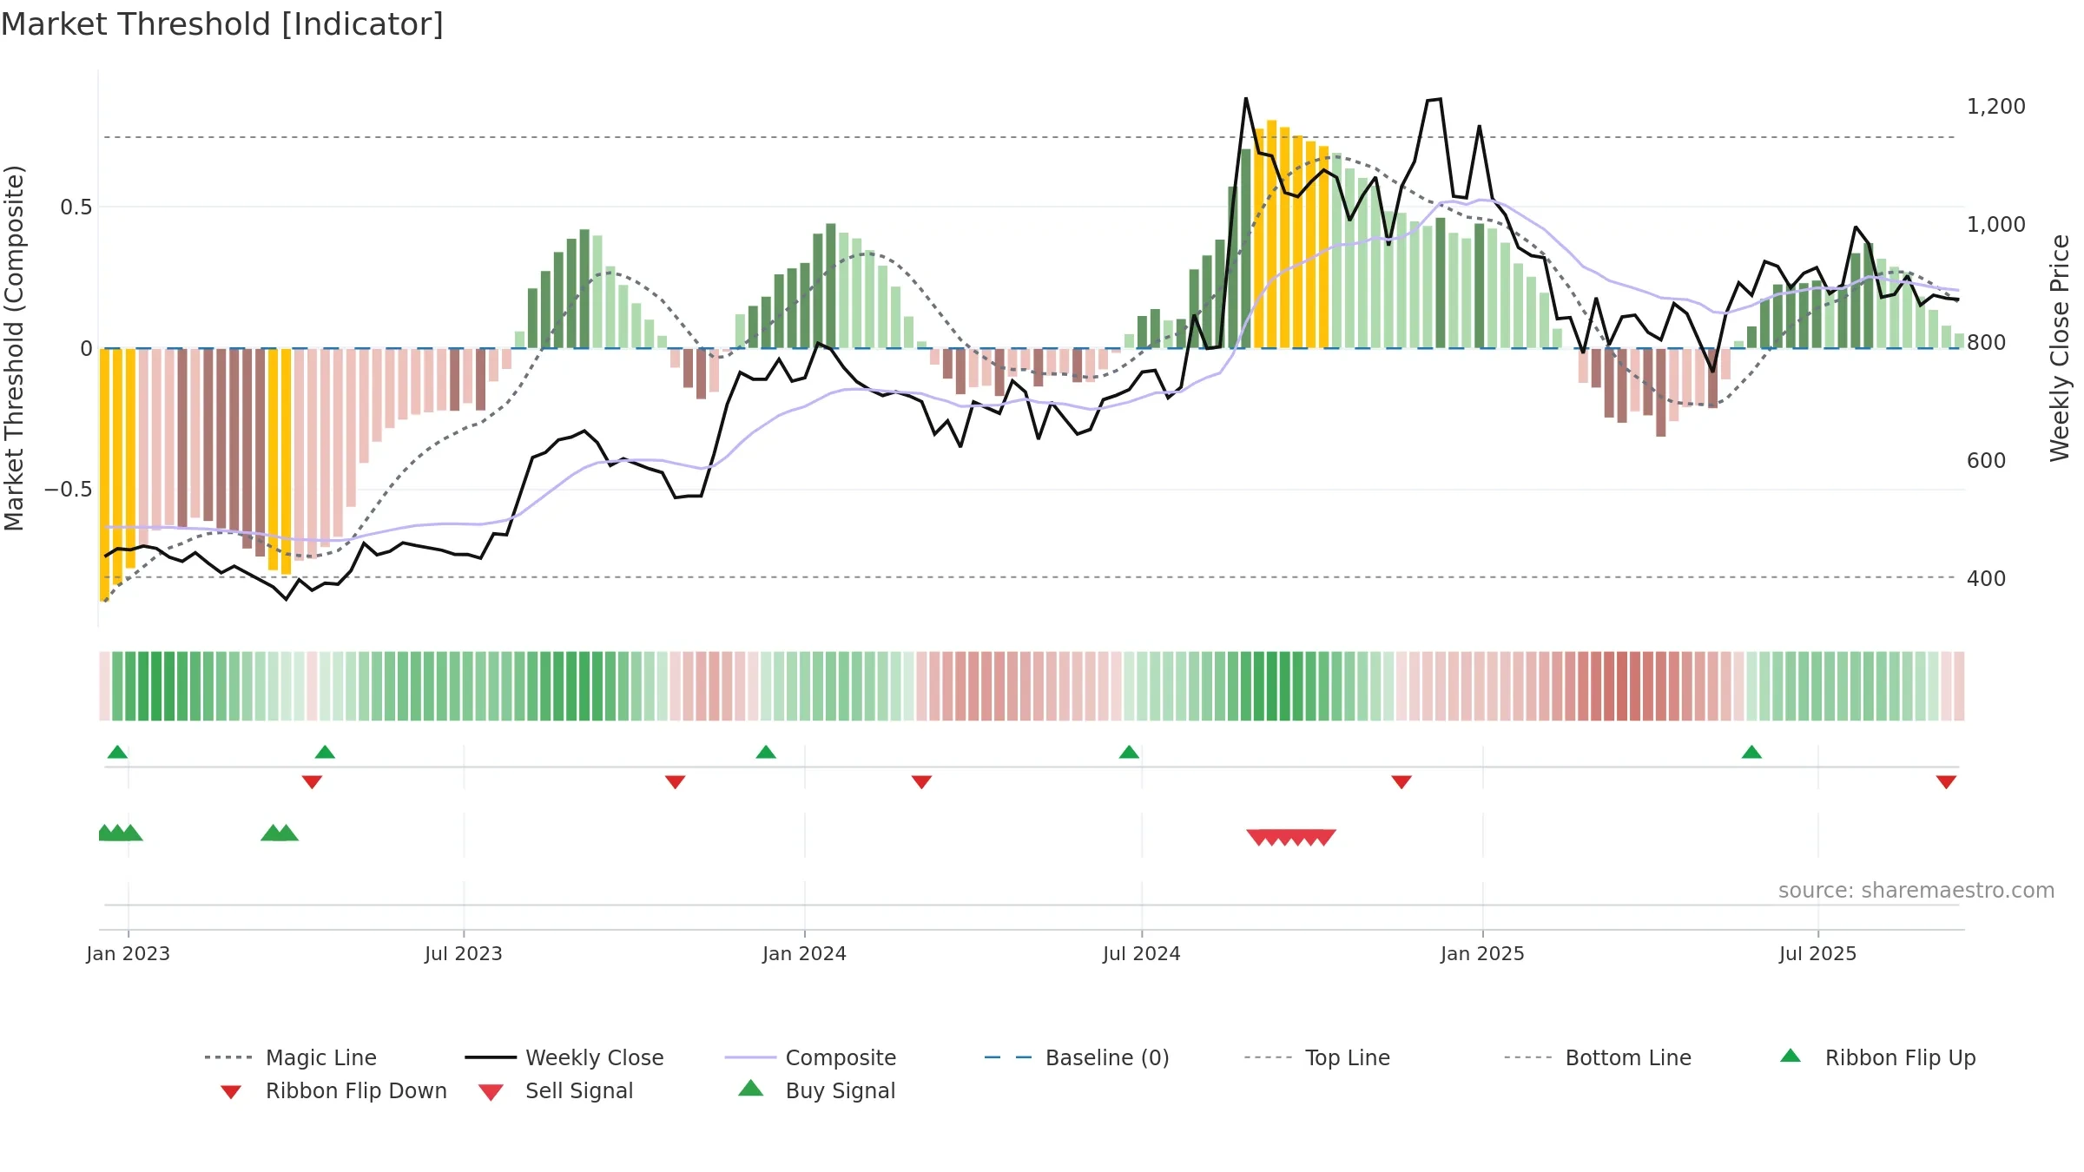Select the last ribbon flip down marker after Jul 2025
The height and width of the screenshot is (1172, 2084).
(x=1946, y=782)
